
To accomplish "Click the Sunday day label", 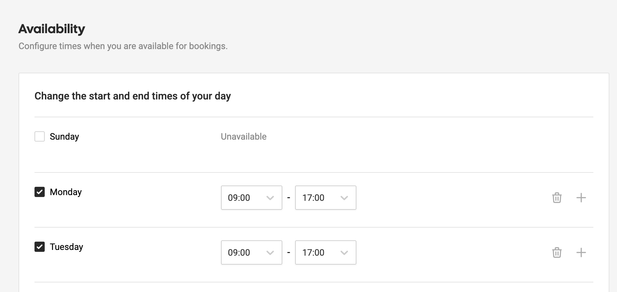I will [64, 136].
